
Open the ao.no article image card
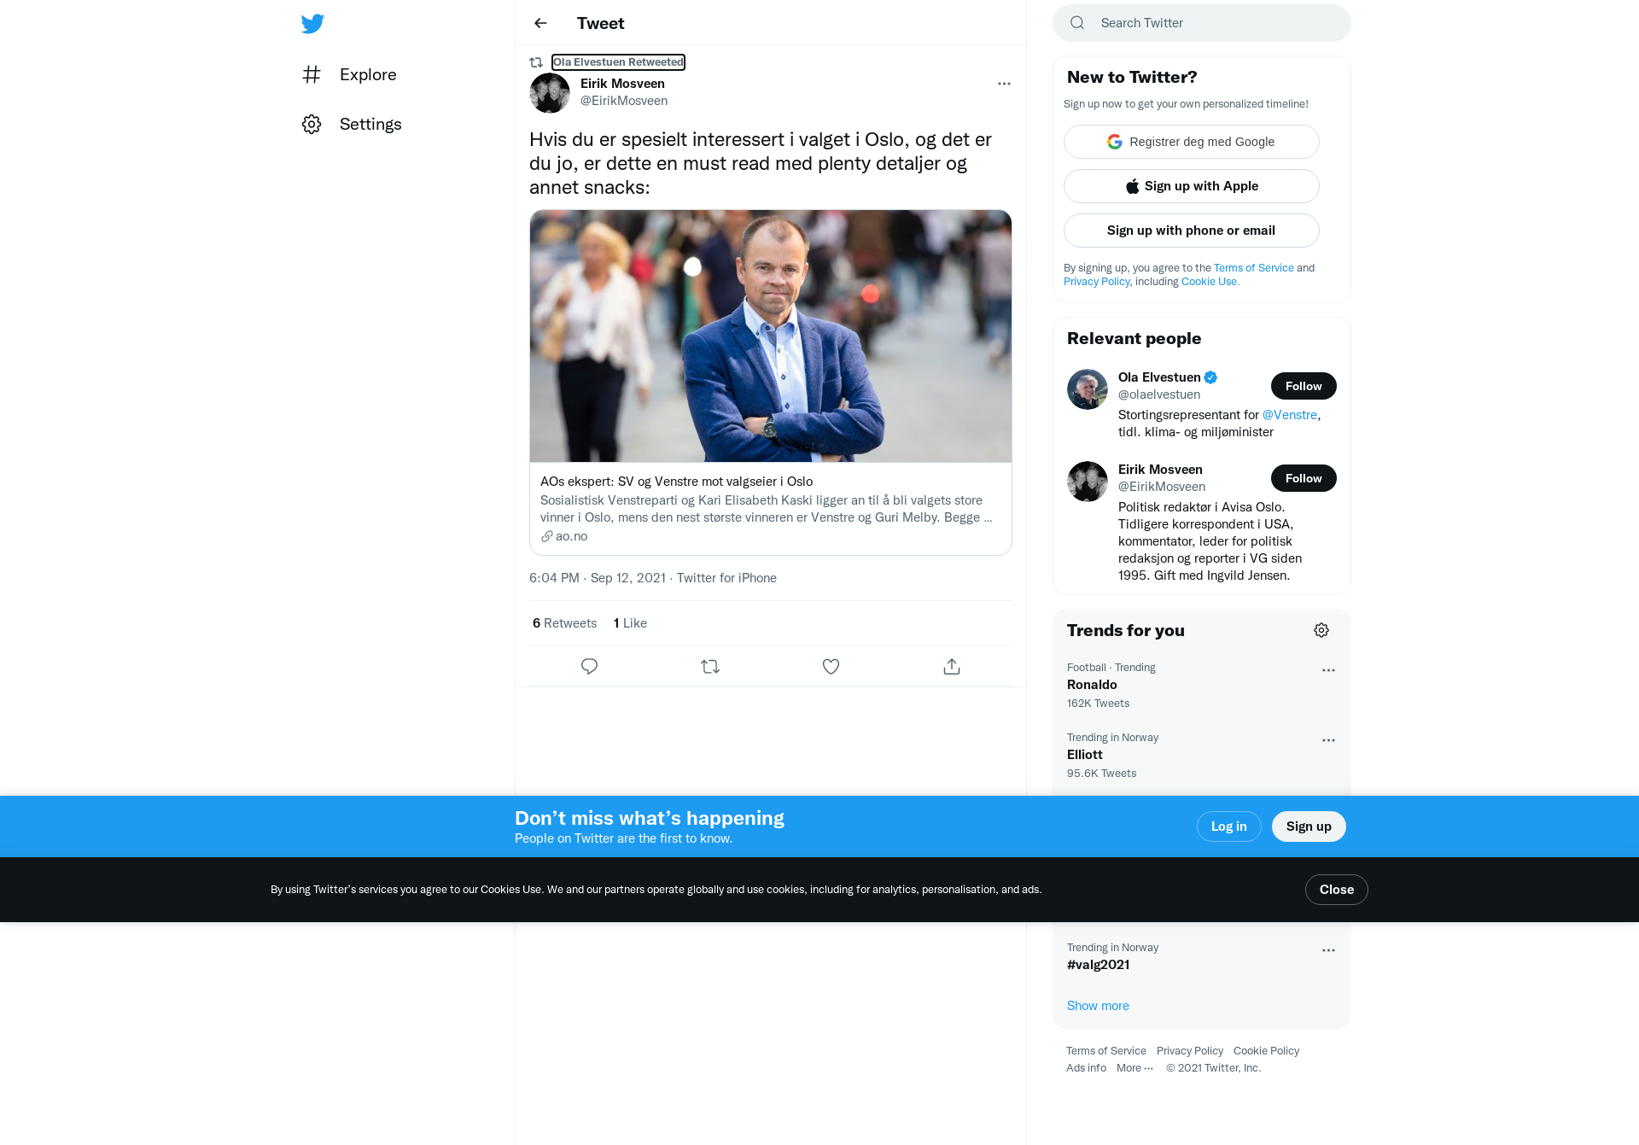771,336
